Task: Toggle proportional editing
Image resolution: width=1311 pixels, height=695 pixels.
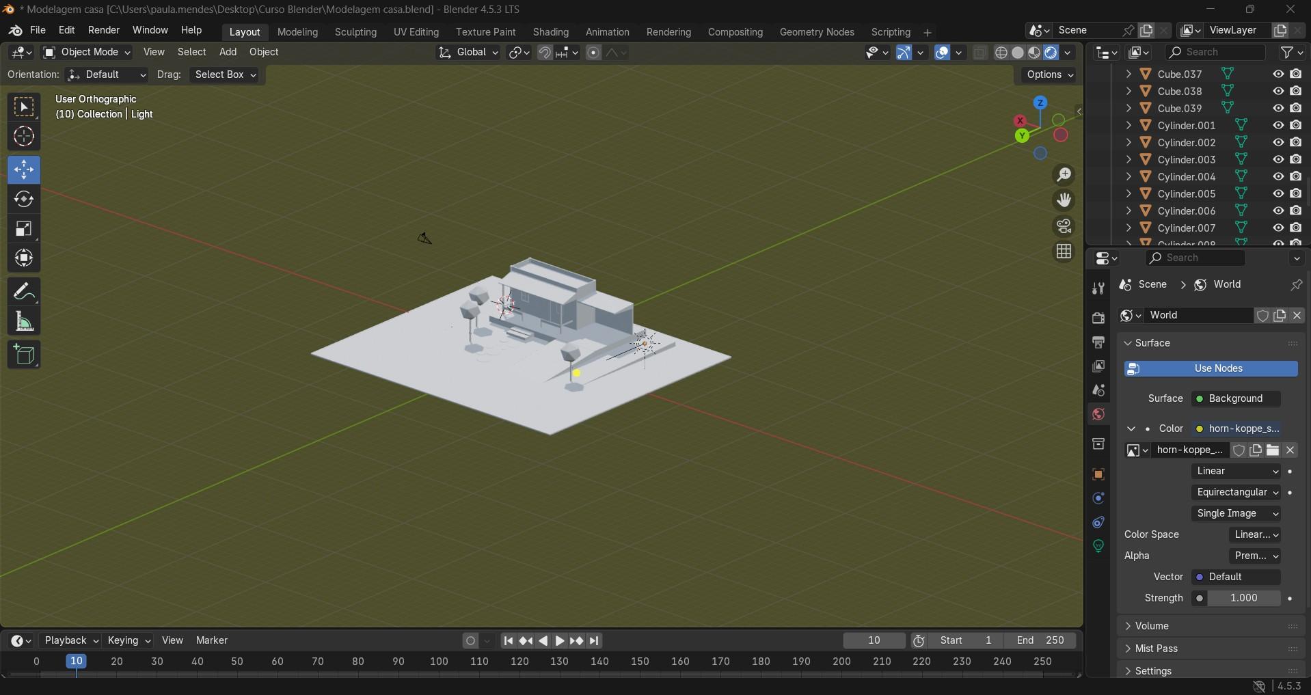Action: [x=593, y=53]
